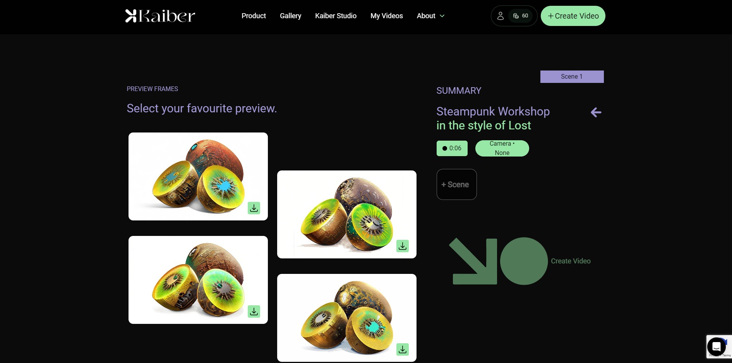Download the top-left kiwi preview frame
The width and height of the screenshot is (732, 363).
pos(254,208)
